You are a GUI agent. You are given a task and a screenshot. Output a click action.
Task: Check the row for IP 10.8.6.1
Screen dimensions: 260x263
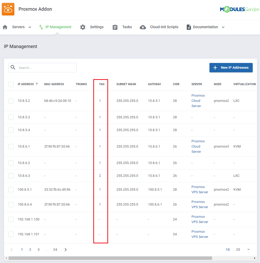coord(11,147)
